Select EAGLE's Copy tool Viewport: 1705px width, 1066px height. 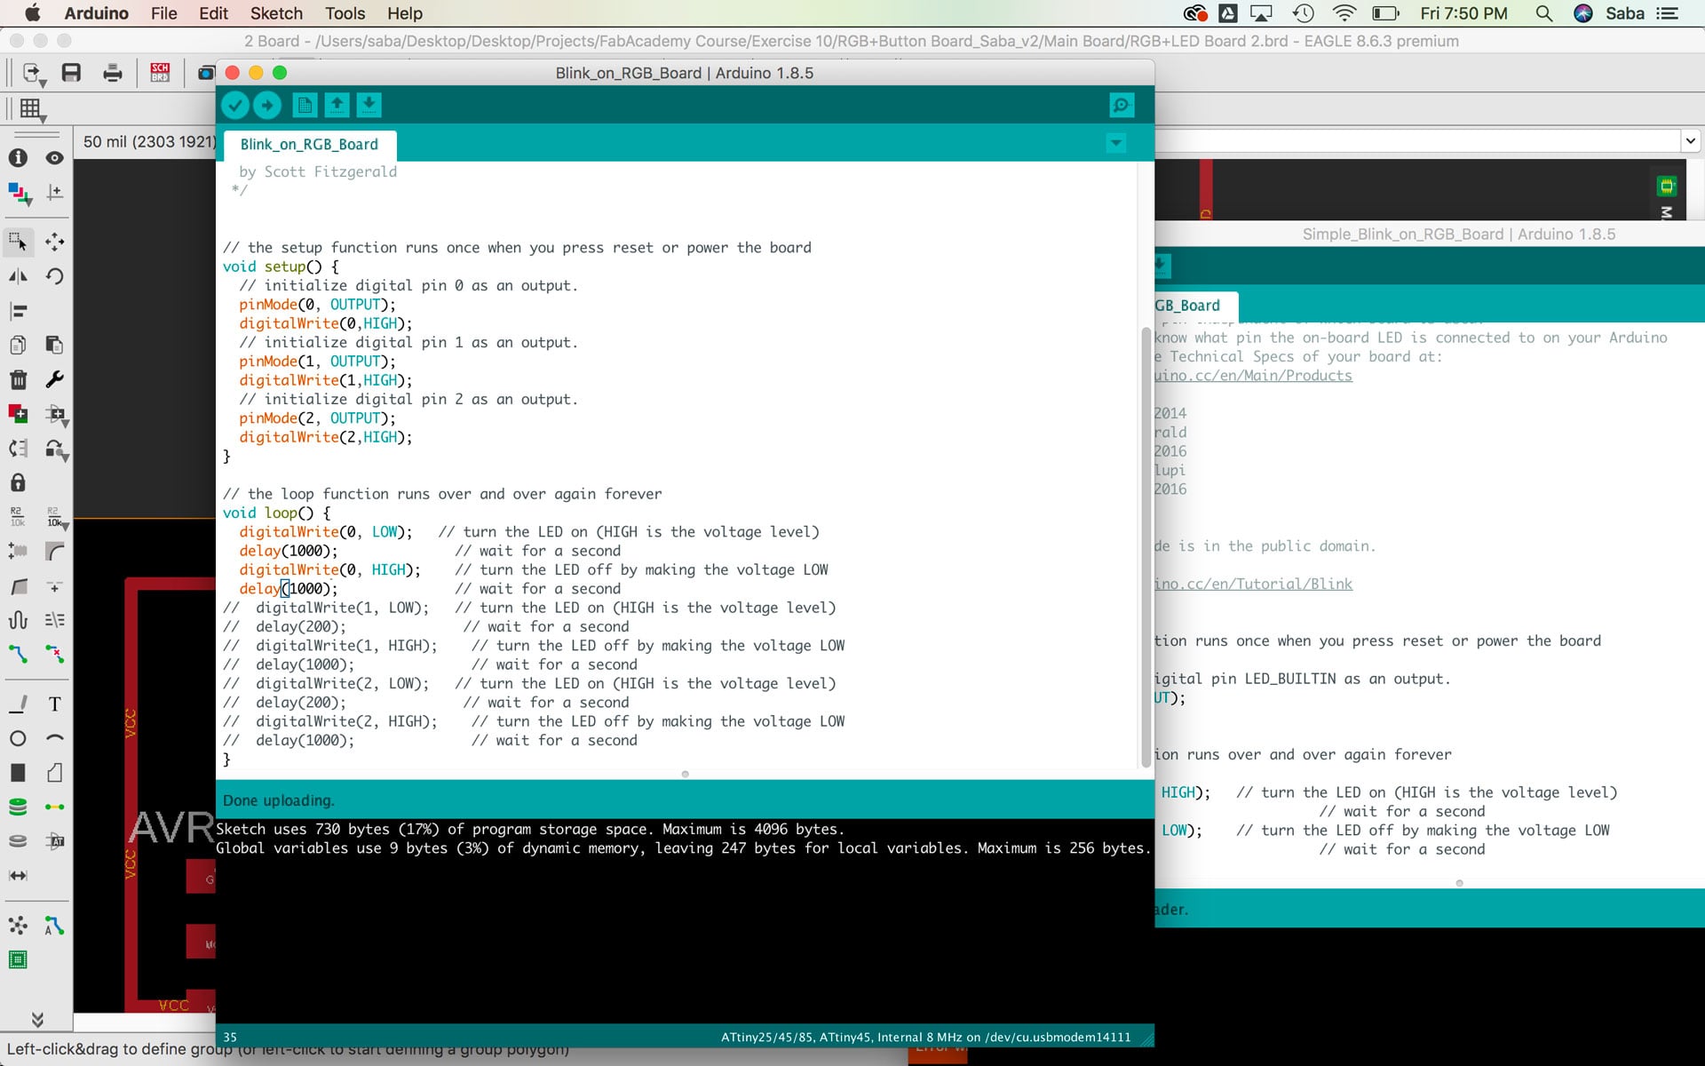point(18,345)
